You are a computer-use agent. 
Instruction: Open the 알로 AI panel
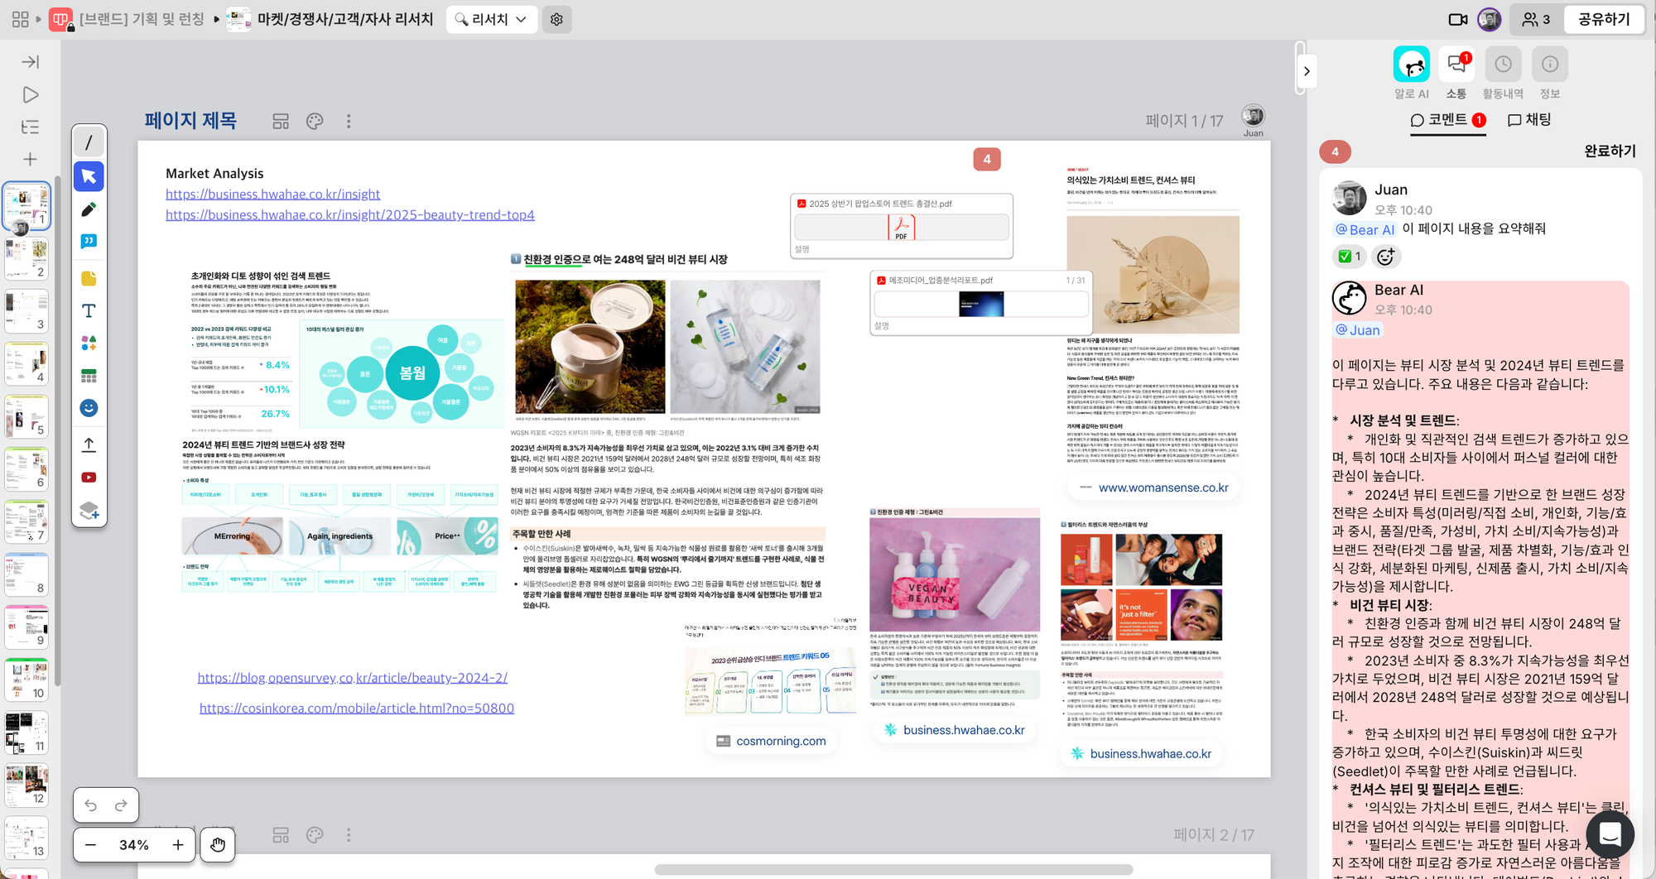1411,65
